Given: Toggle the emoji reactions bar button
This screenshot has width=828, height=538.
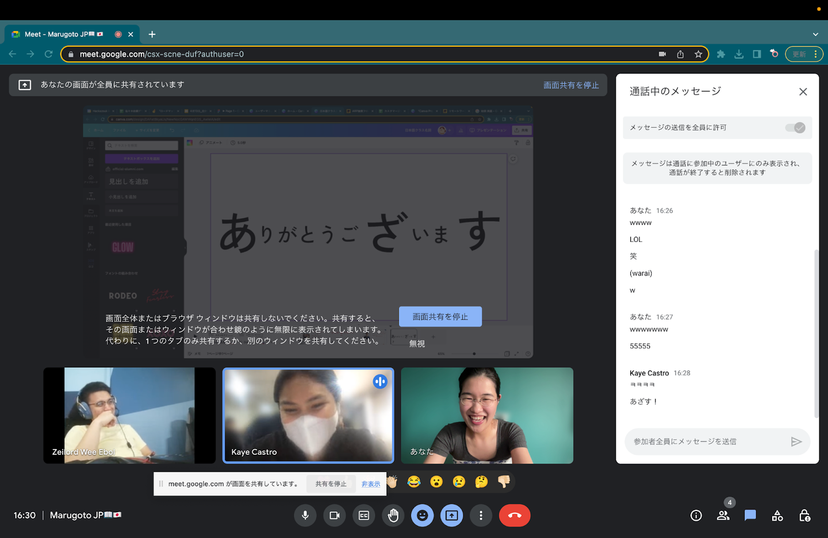Looking at the screenshot, I should (422, 516).
